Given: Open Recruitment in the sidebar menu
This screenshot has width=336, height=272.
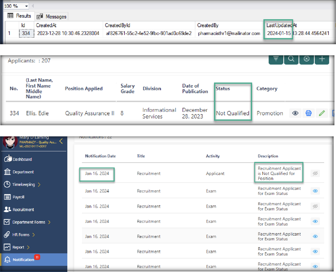Looking at the screenshot, I should [x=23, y=209].
